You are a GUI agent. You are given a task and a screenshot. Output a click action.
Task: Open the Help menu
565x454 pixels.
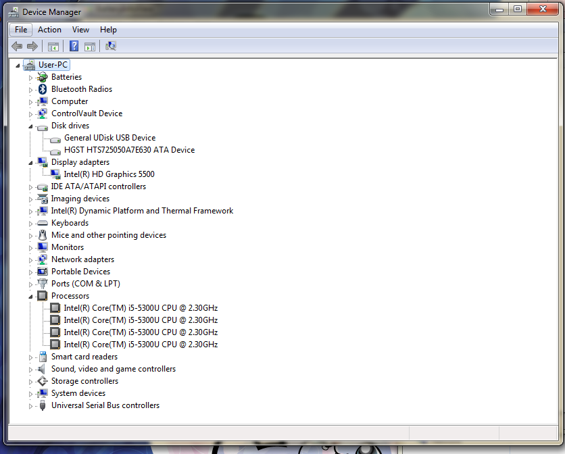point(108,30)
